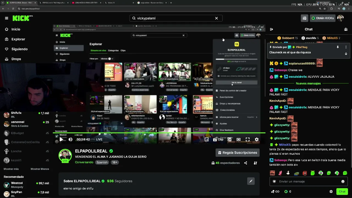Viewport: 352px width, 198px height.
Task: Click the green KICK logo
Action: (21, 18)
